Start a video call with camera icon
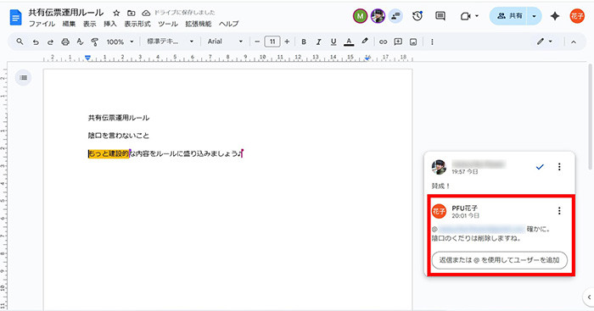This screenshot has width=594, height=311. point(466,16)
